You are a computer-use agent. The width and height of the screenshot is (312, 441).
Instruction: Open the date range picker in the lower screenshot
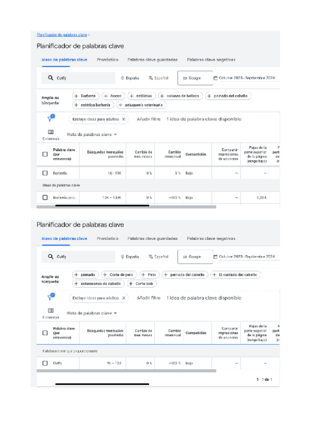[x=244, y=257]
